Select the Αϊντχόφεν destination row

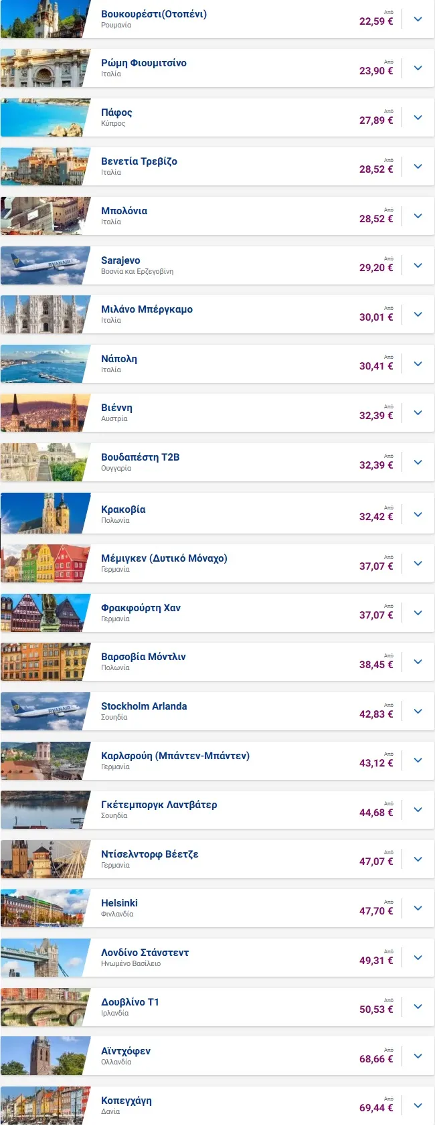217,1056
